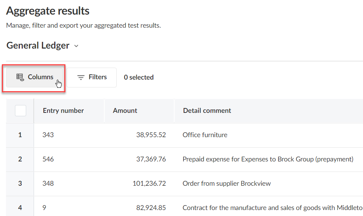Select row number 1
The height and width of the screenshot is (216, 363).
(20, 135)
